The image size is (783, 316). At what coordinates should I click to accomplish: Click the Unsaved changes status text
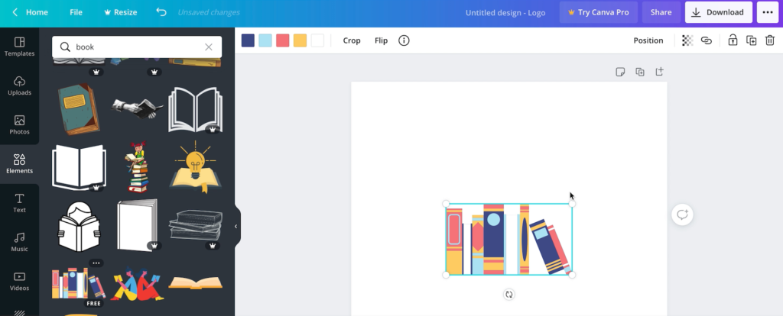tap(209, 12)
